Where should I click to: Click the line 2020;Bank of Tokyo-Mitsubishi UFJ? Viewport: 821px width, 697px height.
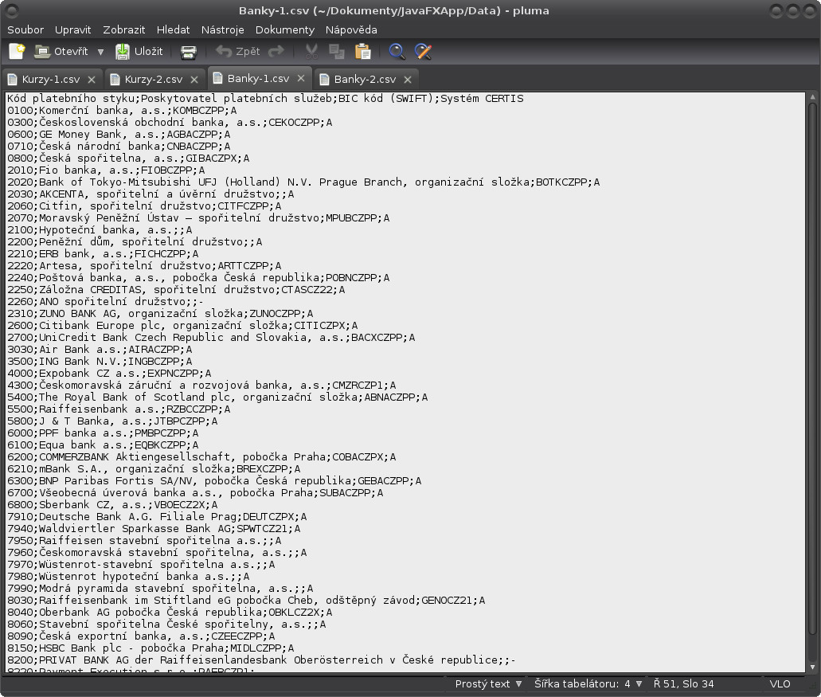click(x=303, y=182)
